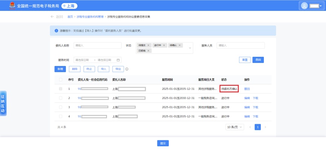326x149 pixels.
Task: Open the credit code link in row 3
Action: pyautogui.click(x=93, y=107)
